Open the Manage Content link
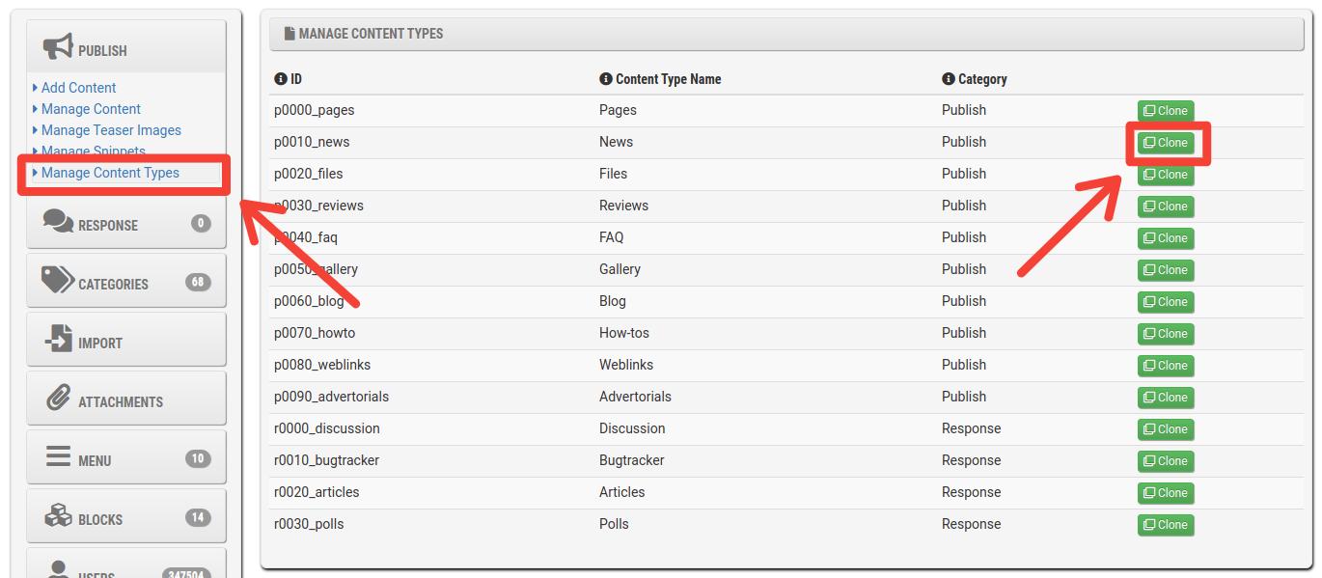The height and width of the screenshot is (578, 1322). click(91, 109)
